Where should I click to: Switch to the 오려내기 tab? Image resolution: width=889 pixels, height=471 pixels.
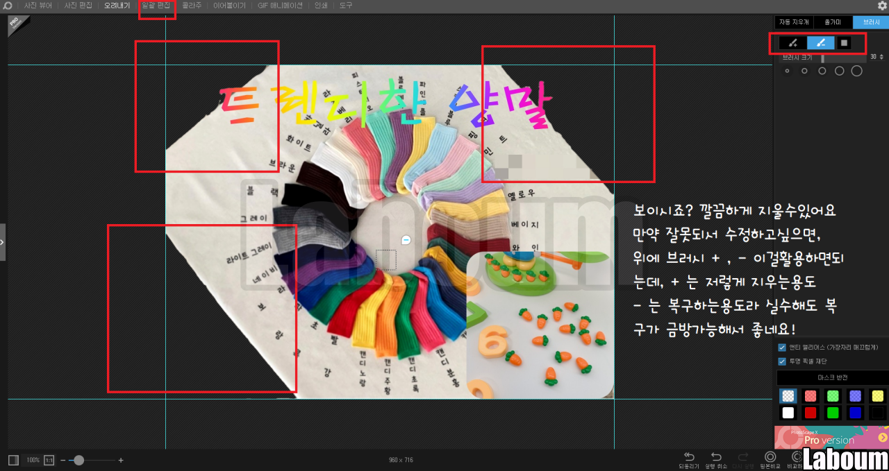pos(117,6)
